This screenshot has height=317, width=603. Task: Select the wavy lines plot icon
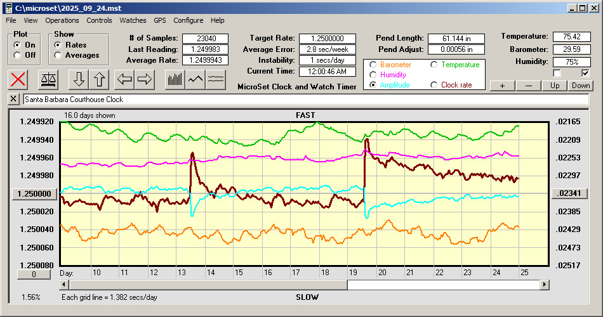point(216,79)
